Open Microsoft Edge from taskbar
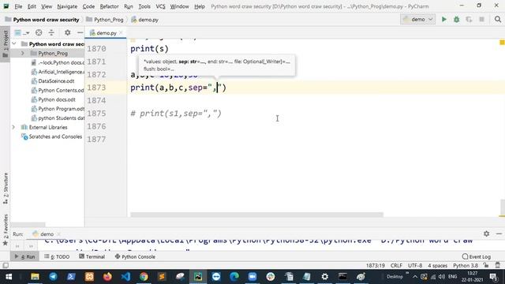The height and width of the screenshot is (284, 505). pos(234,277)
